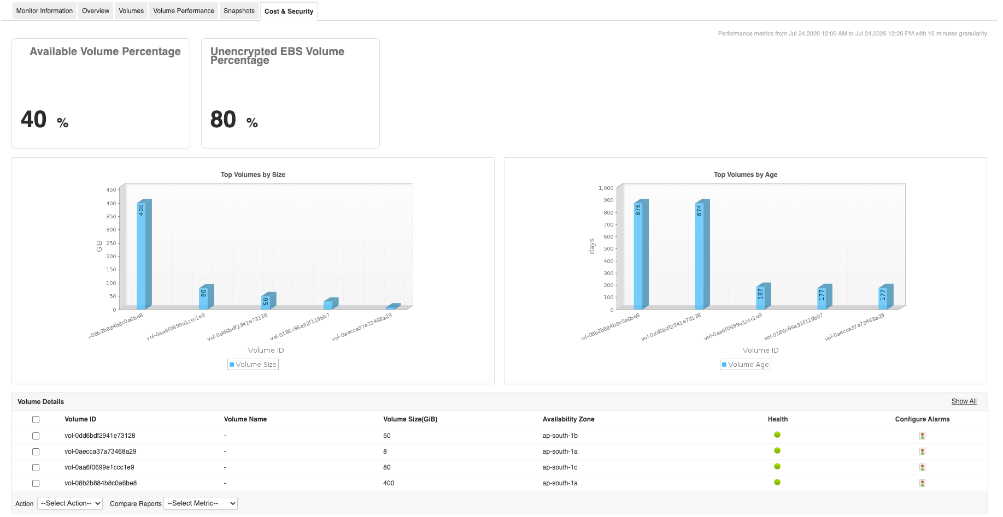1003x517 pixels.
Task: Click green health indicator of vol-0aa6f0699e1ccc1e9
Action: pyautogui.click(x=777, y=466)
